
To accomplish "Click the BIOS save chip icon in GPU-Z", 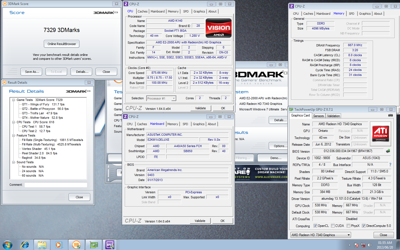I will 388,151.
